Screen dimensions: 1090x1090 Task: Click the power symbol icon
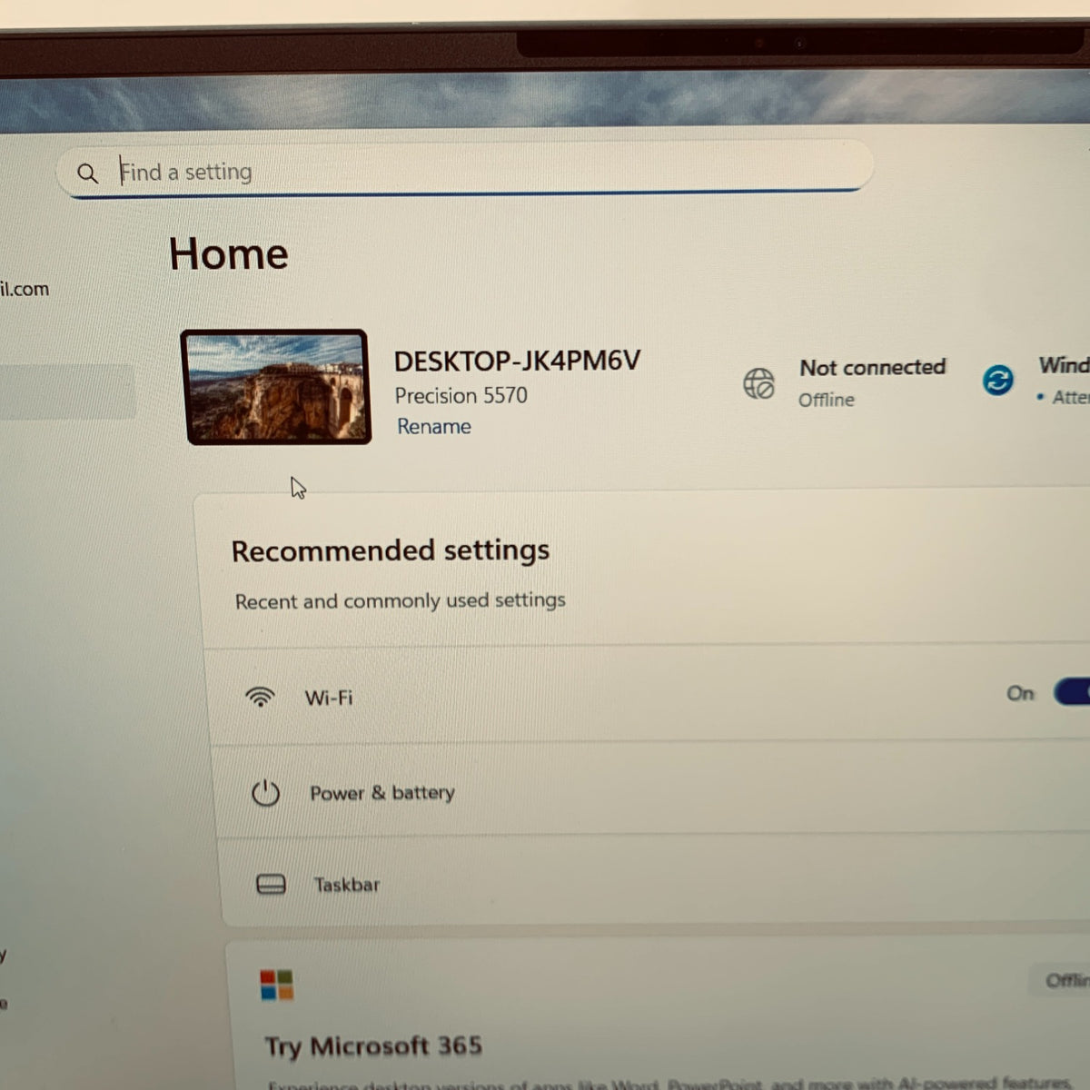pyautogui.click(x=265, y=793)
